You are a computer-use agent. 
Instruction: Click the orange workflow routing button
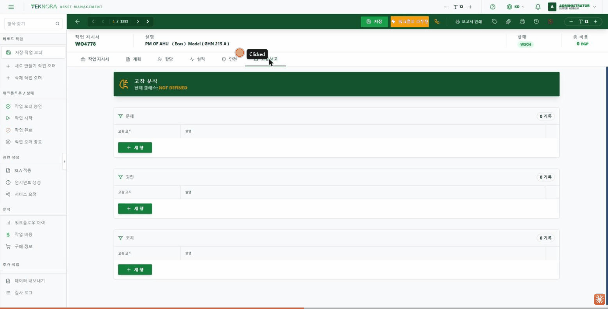(410, 22)
